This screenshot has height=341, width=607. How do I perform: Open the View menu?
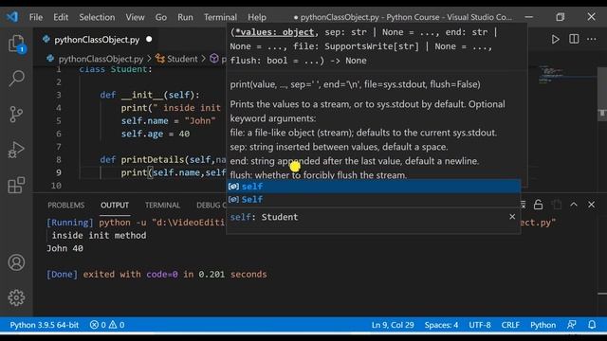click(135, 17)
